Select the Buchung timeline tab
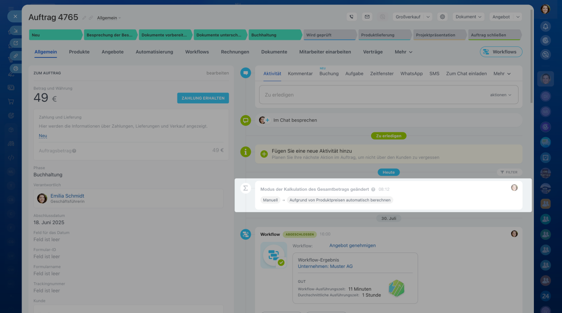The width and height of the screenshot is (562, 313). [x=329, y=74]
